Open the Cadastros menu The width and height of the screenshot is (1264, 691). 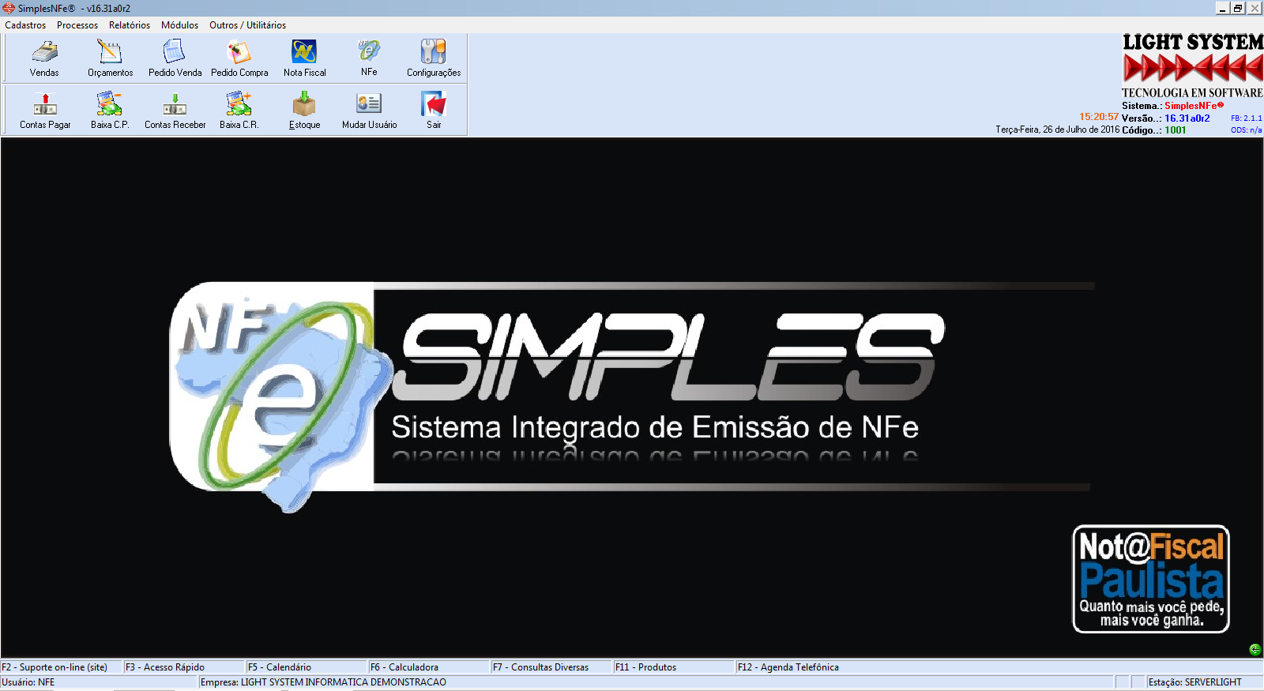(25, 25)
